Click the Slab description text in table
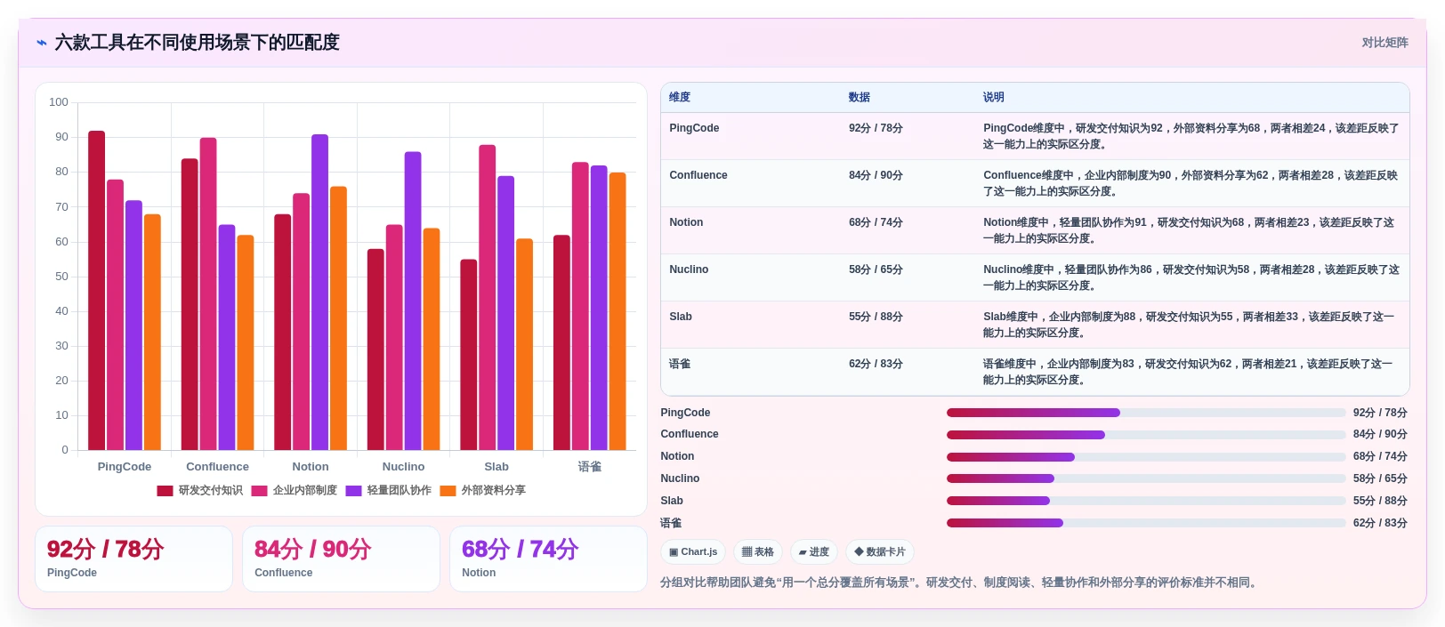The height and width of the screenshot is (627, 1445). (x=1189, y=325)
